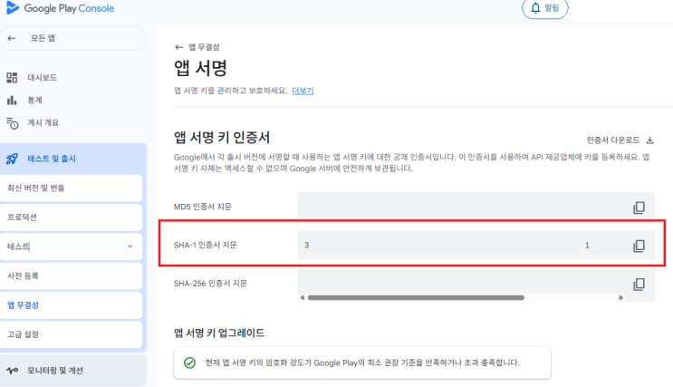Go back to 모든 앱
This screenshot has width=673, height=387.
tap(73, 38)
